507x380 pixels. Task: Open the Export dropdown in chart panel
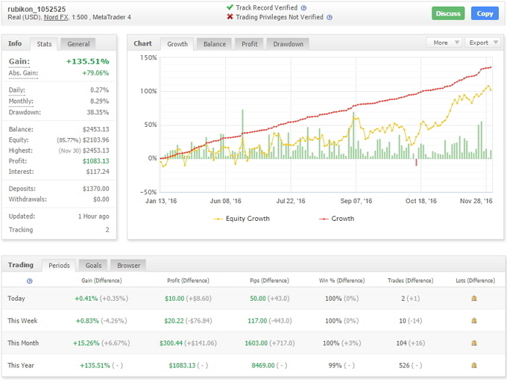coord(482,43)
